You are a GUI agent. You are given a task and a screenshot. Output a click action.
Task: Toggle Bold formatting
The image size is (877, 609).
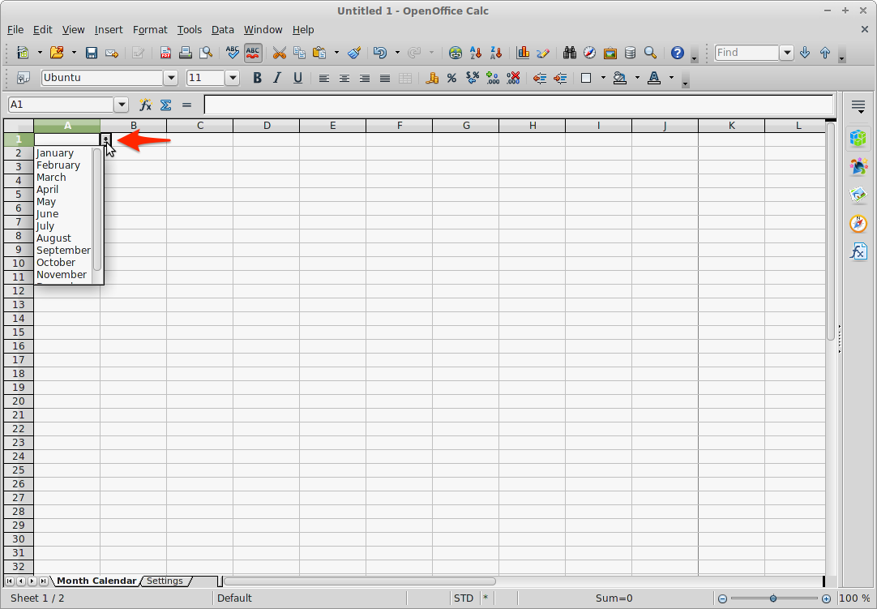click(x=257, y=79)
